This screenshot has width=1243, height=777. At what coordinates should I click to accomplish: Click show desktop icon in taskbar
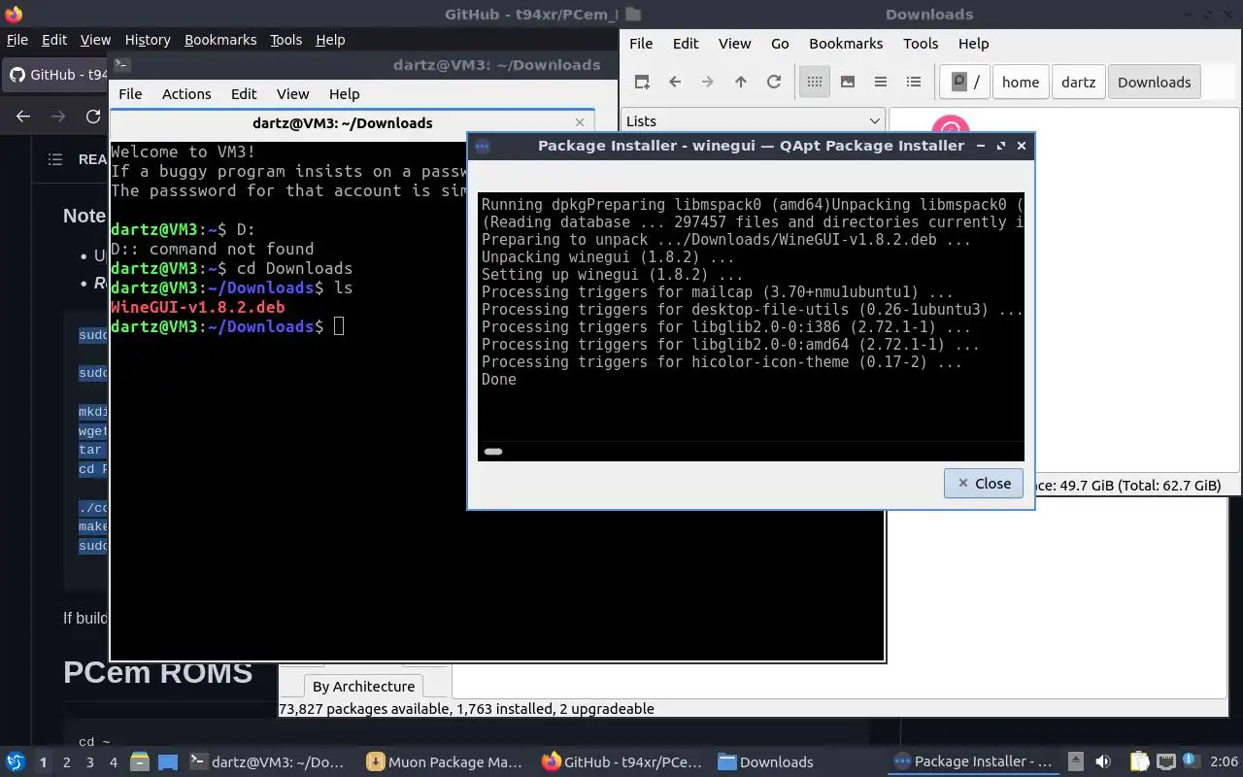(168, 761)
